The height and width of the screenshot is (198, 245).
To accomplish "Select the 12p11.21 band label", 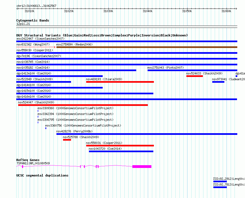I will pos(23,24).
